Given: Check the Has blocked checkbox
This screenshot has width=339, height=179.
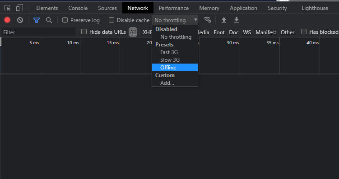Looking at the screenshot, I should point(304,32).
